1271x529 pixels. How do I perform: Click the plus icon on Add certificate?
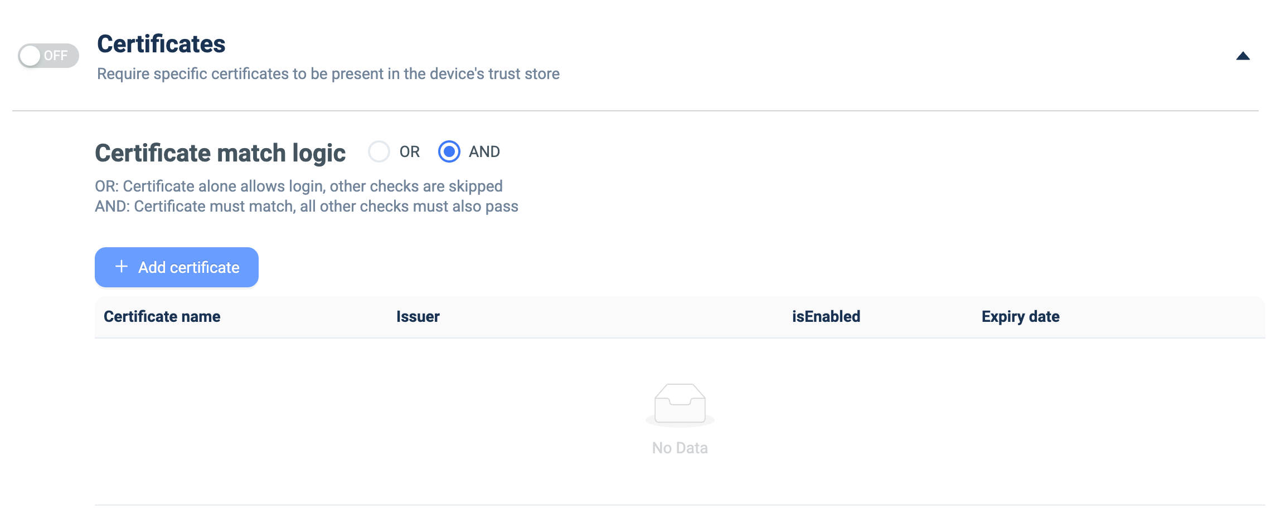coord(122,267)
